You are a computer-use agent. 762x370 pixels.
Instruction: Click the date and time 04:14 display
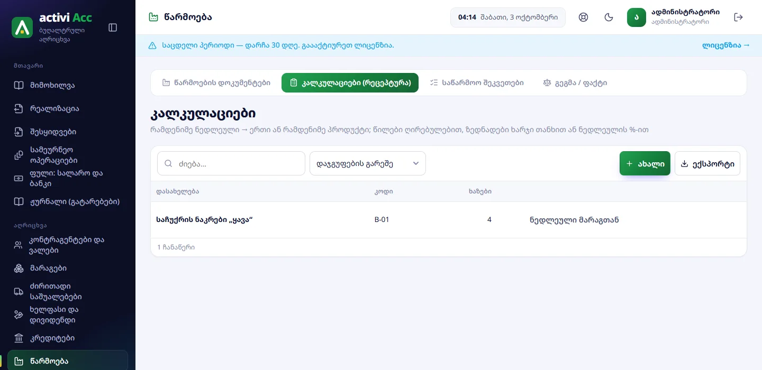click(508, 17)
